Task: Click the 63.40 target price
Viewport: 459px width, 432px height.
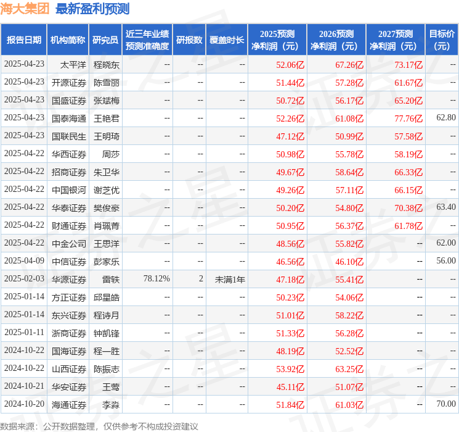Action: point(445,207)
